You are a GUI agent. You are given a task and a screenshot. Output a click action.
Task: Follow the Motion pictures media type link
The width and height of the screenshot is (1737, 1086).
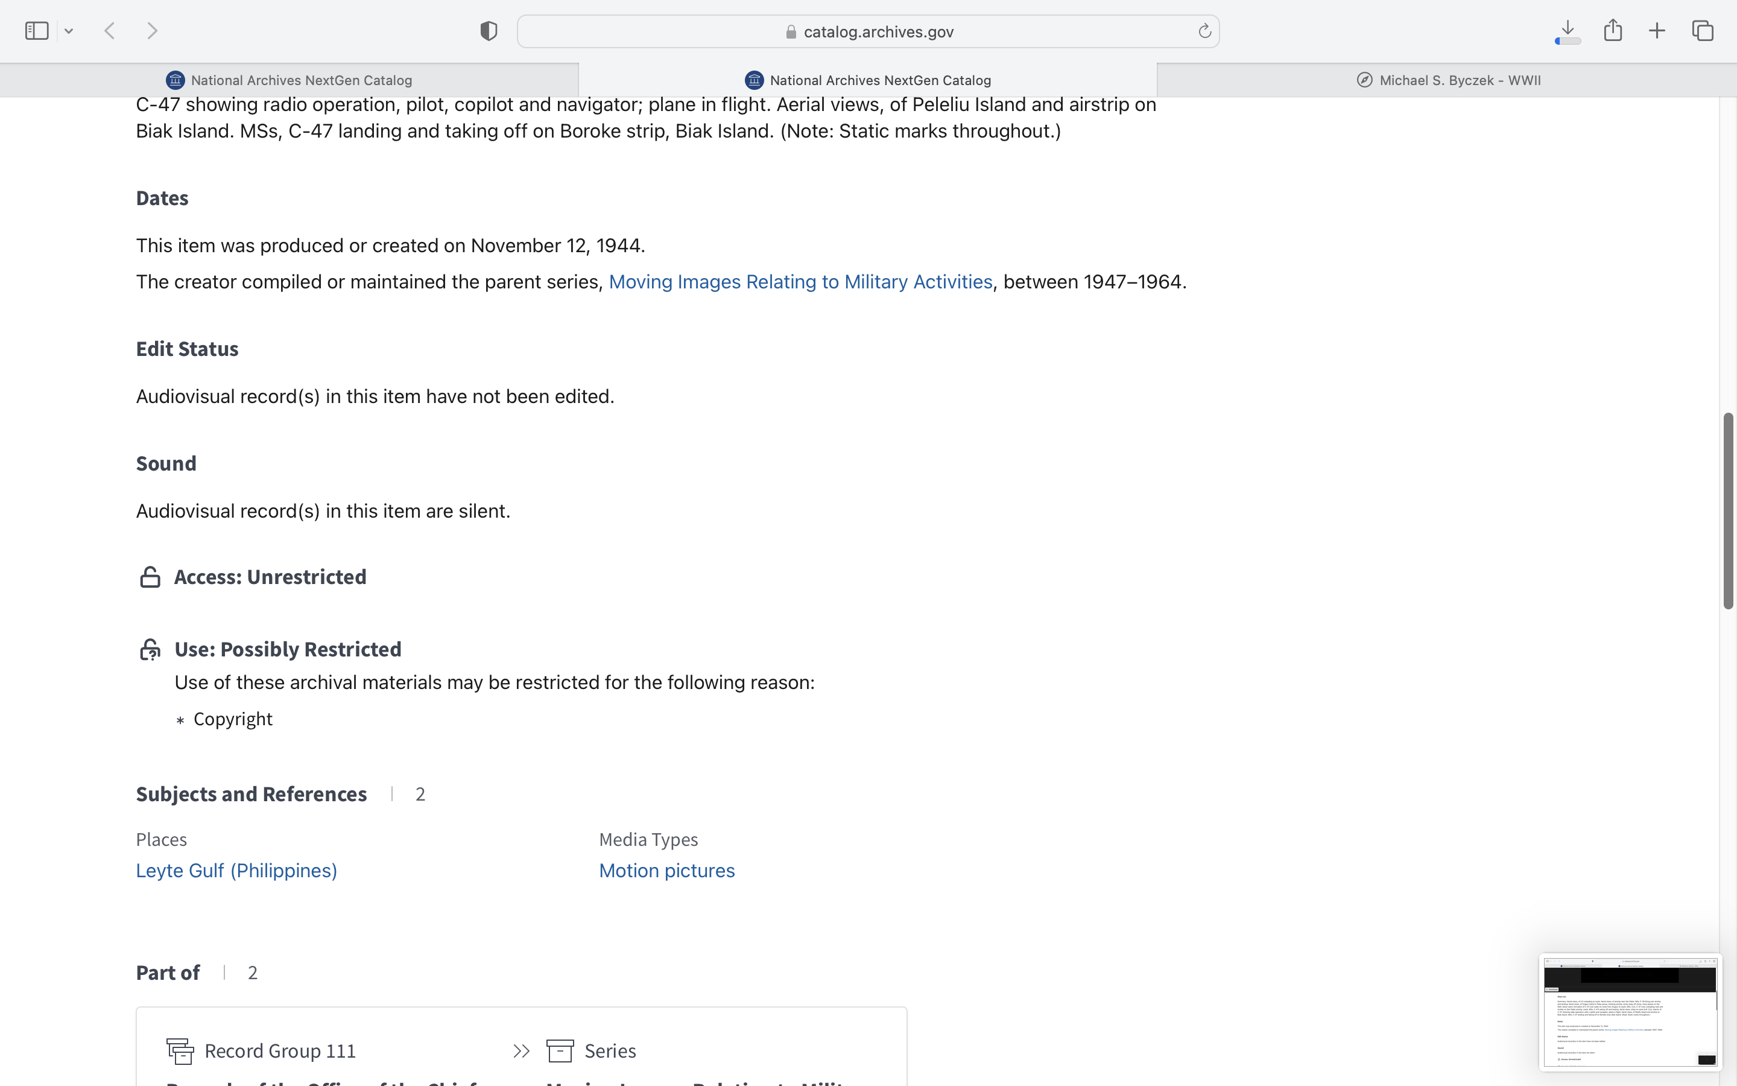pyautogui.click(x=667, y=871)
